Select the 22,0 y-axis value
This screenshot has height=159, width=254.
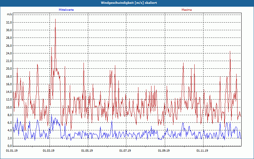click(x=9, y=61)
